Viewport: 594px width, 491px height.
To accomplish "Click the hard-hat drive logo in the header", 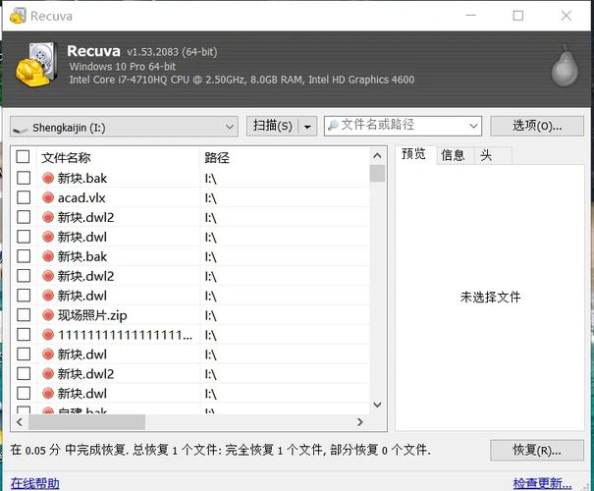I will (x=36, y=65).
